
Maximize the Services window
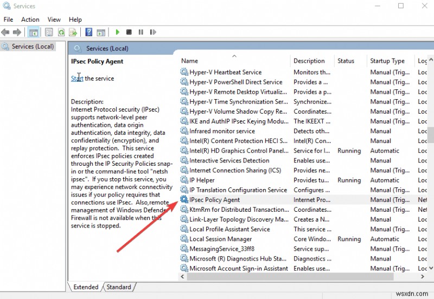click(401, 6)
